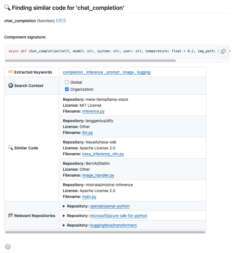Enable the Global search context checkbox
The image size is (233, 253).
pos(67,82)
